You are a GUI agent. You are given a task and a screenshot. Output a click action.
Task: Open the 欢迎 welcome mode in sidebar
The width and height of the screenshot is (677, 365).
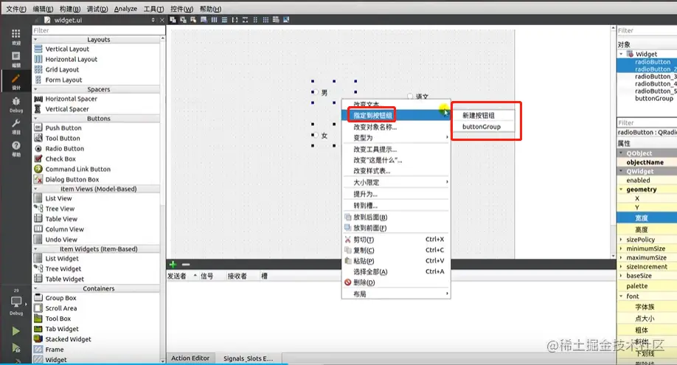[x=16, y=37]
